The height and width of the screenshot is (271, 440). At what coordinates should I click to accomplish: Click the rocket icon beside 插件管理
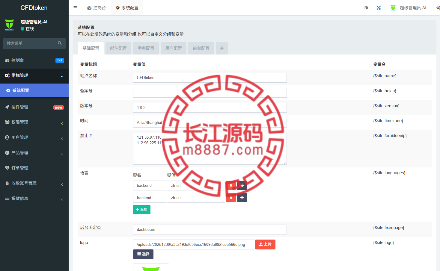pos(7,107)
